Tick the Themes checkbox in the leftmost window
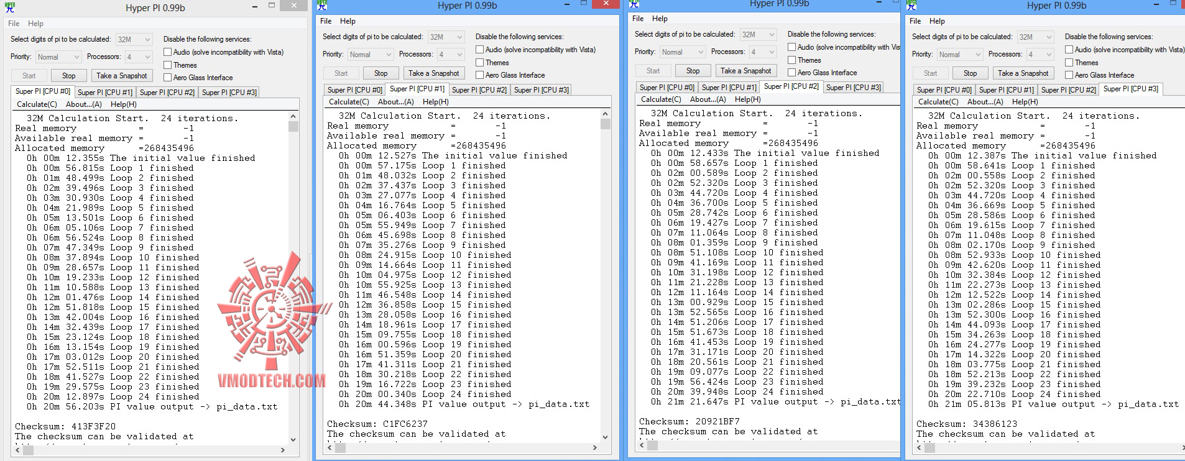This screenshot has height=461, width=1185. (168, 65)
